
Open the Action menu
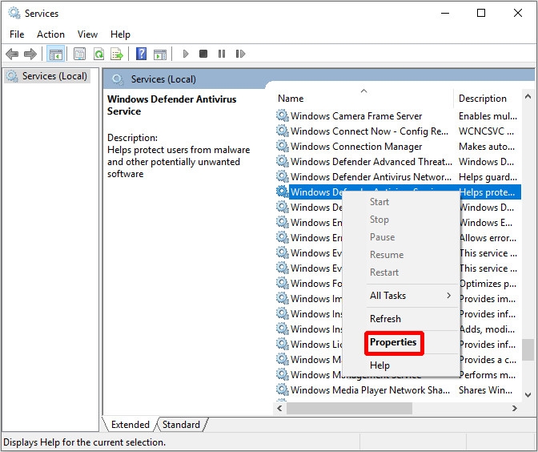tap(50, 34)
